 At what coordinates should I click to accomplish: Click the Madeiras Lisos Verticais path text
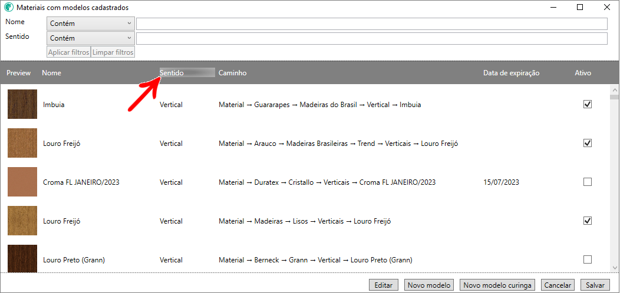[305, 222]
